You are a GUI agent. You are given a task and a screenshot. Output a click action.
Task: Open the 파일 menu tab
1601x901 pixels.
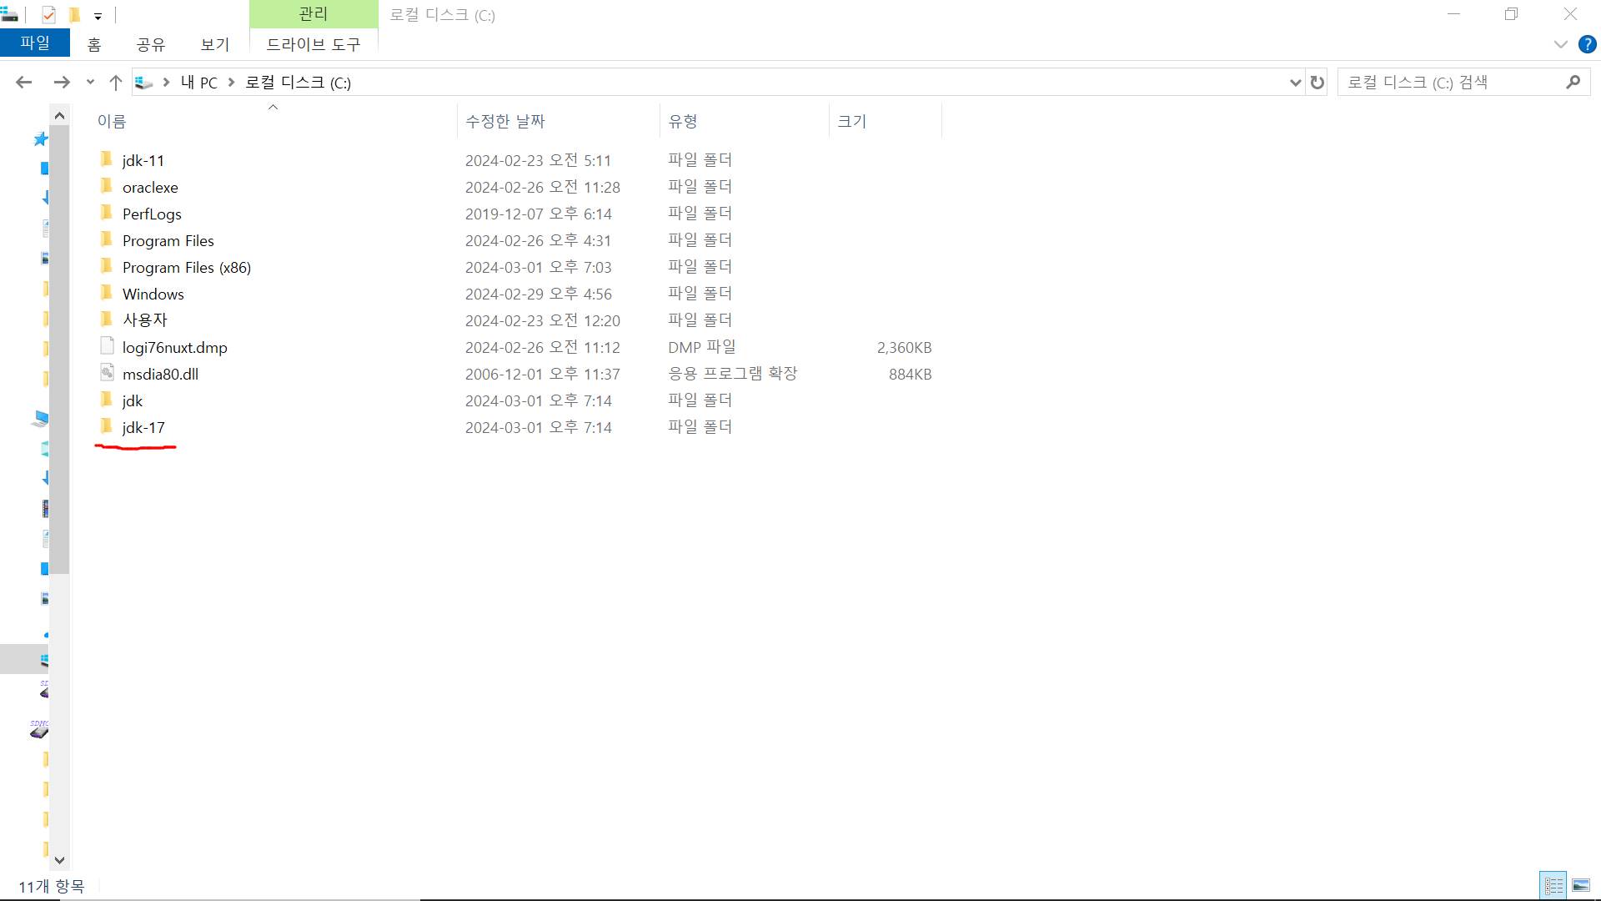coord(35,43)
